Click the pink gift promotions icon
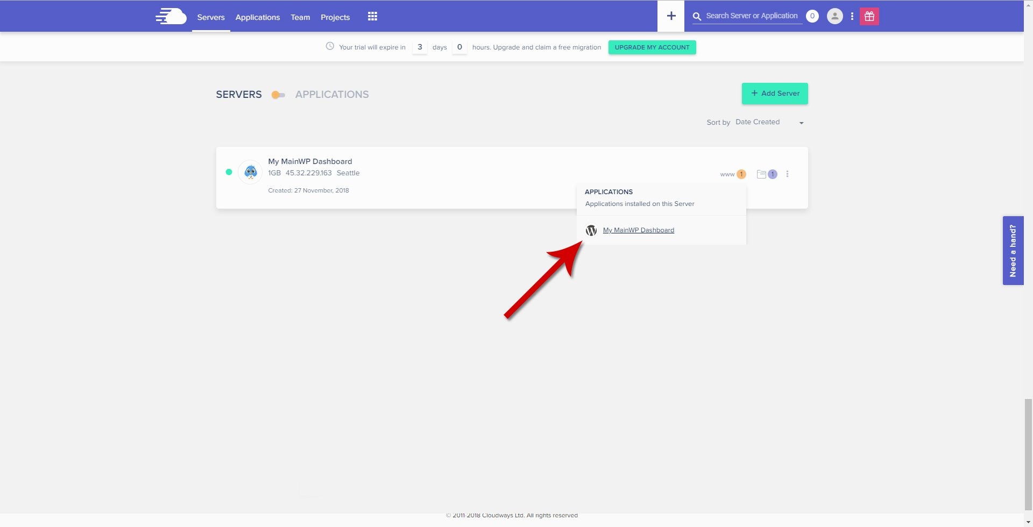This screenshot has height=527, width=1033. [869, 16]
